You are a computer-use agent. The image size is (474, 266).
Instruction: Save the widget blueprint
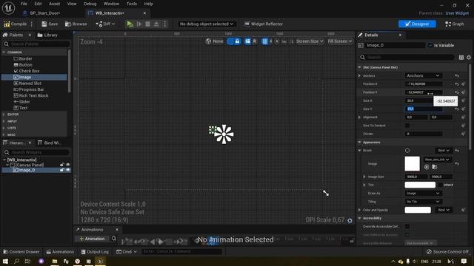(x=50, y=24)
